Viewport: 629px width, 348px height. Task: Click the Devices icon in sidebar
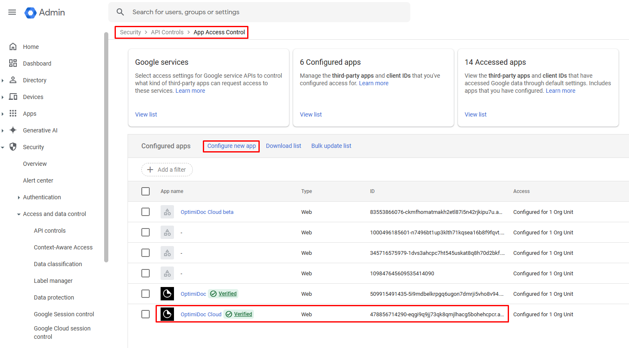(13, 97)
